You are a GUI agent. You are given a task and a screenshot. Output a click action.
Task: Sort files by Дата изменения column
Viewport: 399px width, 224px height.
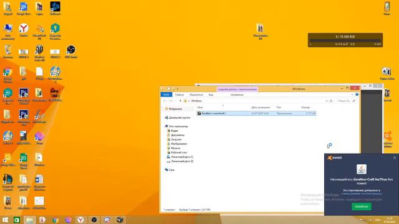coord(261,108)
